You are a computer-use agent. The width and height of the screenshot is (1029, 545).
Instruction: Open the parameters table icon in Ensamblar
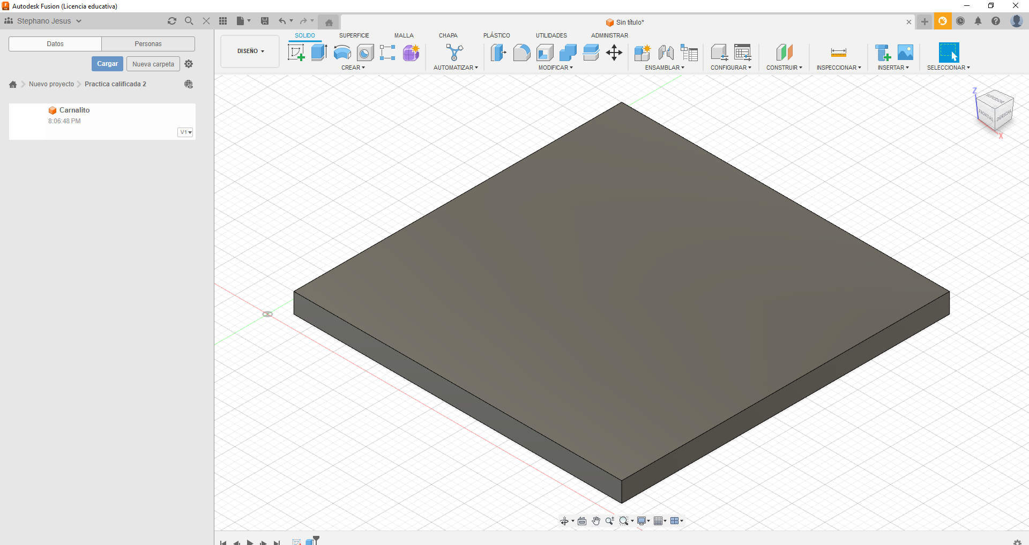coord(689,53)
